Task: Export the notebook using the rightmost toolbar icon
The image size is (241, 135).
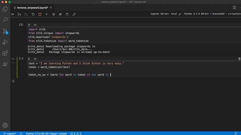Action: tap(74, 14)
